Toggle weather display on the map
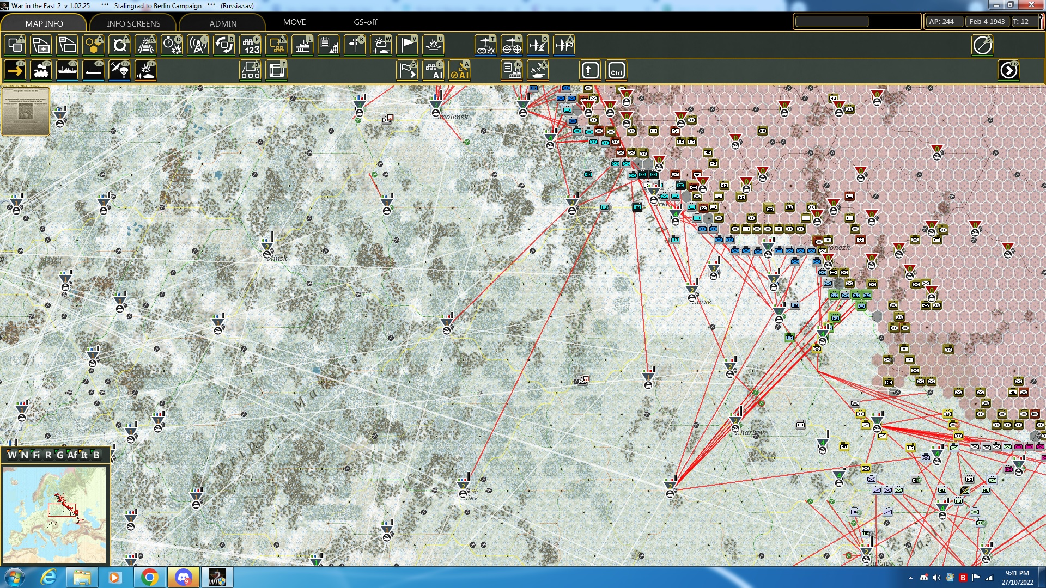The width and height of the screenshot is (1046, 588). [x=381, y=45]
